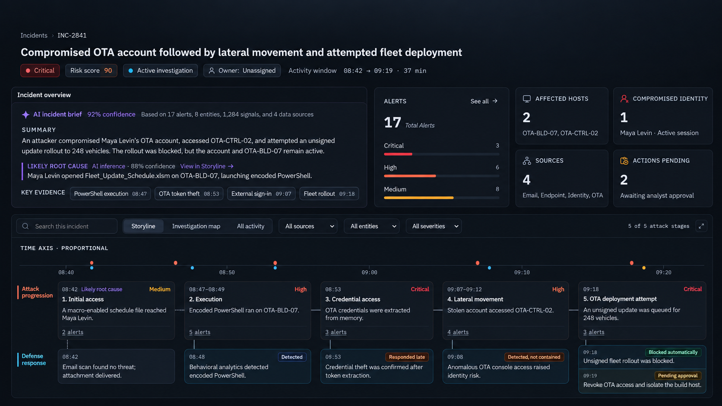This screenshot has width=722, height=406.
Task: Select the 3. Credential access stage card
Action: tap(377, 311)
